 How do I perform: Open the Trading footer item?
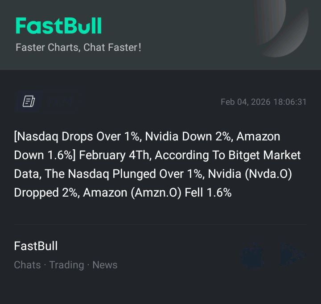pyautogui.click(x=66, y=265)
